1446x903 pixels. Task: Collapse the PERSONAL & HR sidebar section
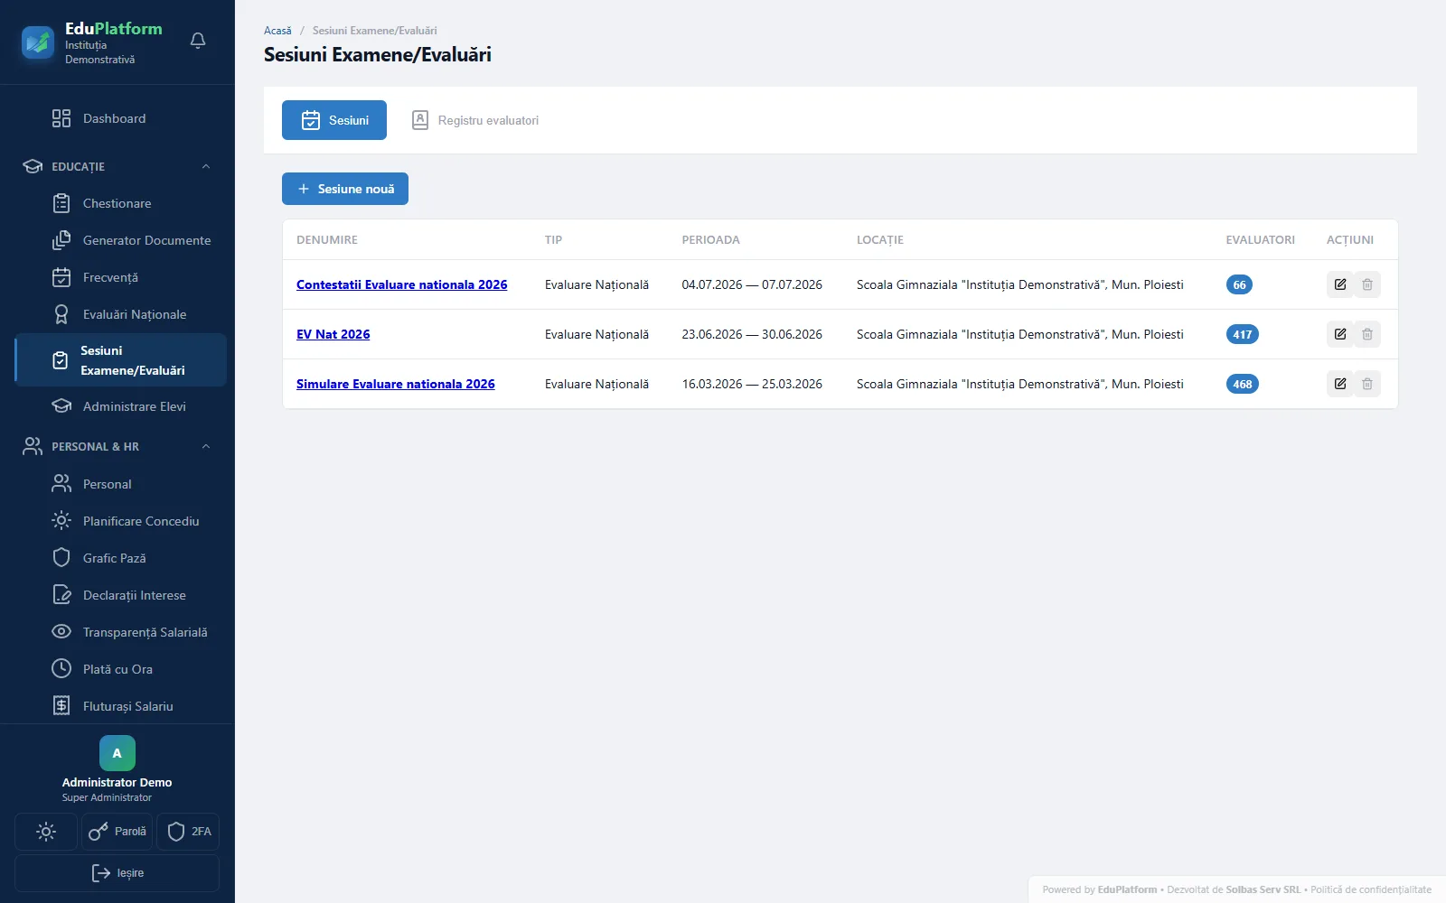coord(117,446)
